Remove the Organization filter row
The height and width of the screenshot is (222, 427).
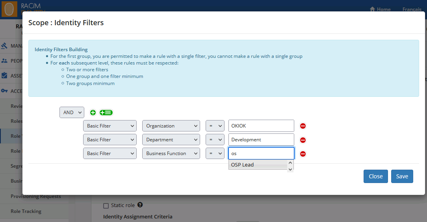tap(303, 126)
